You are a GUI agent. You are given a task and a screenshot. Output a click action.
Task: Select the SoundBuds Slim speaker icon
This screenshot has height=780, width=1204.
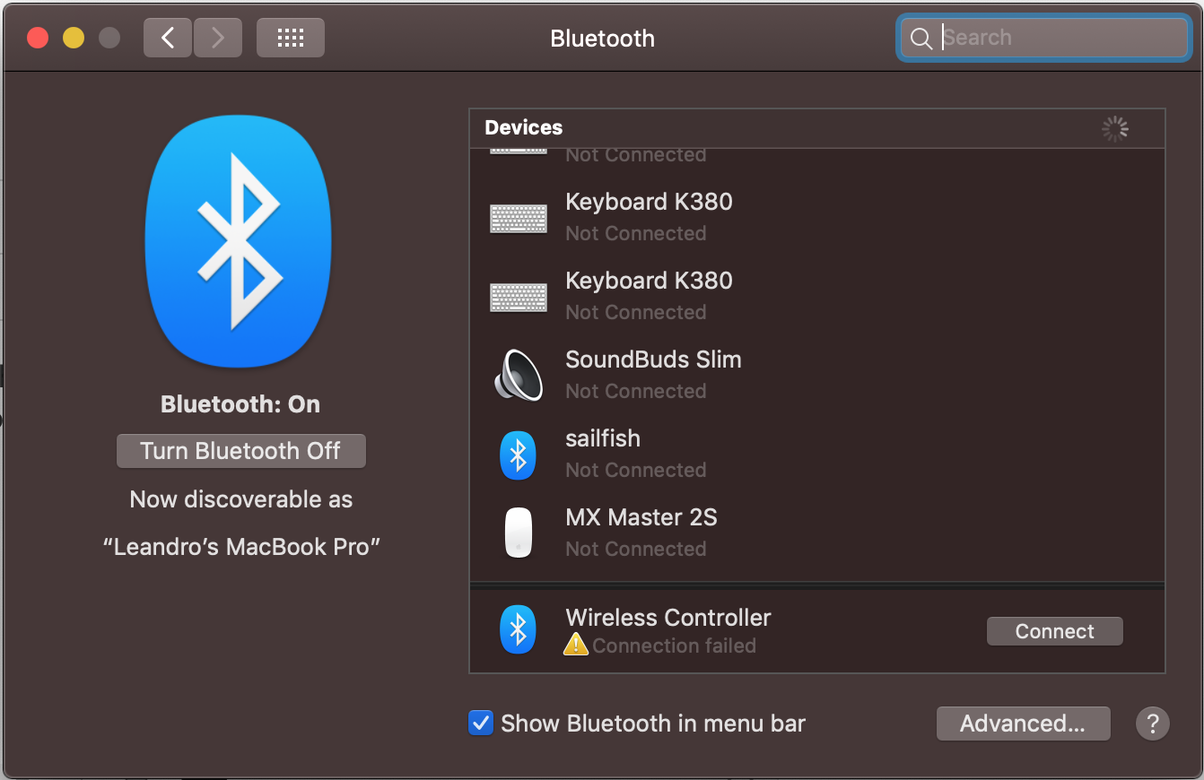[519, 375]
